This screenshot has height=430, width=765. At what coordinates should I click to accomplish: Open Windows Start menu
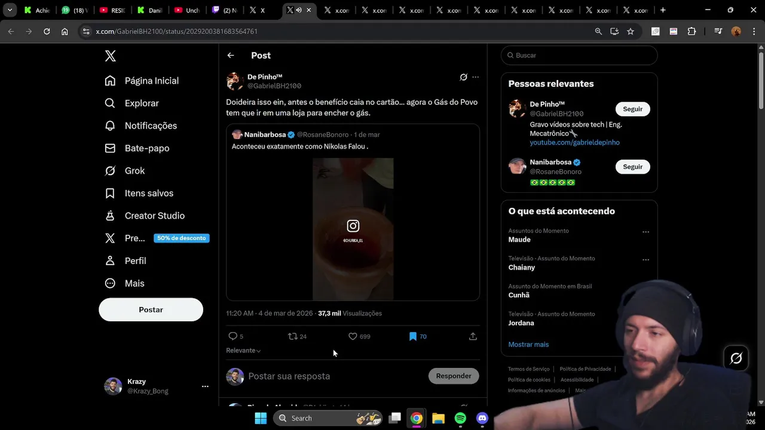click(261, 418)
